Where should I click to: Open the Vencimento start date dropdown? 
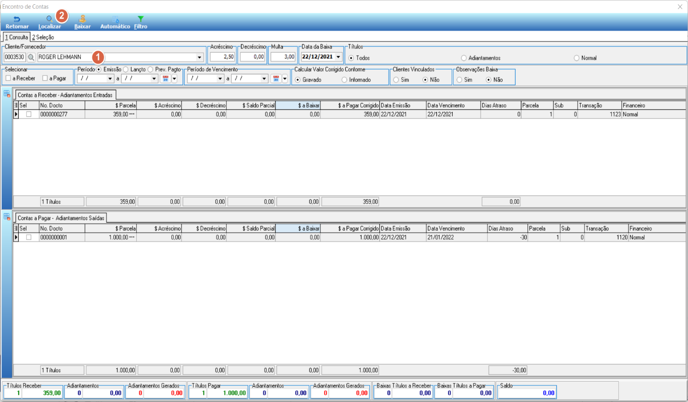click(x=220, y=79)
